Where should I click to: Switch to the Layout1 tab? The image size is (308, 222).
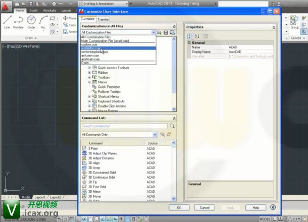40,197
